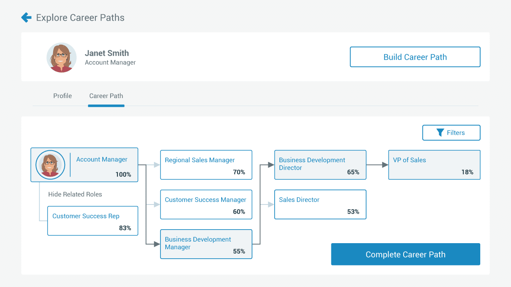
Task: Switch to the Profile tab
Action: click(62, 96)
